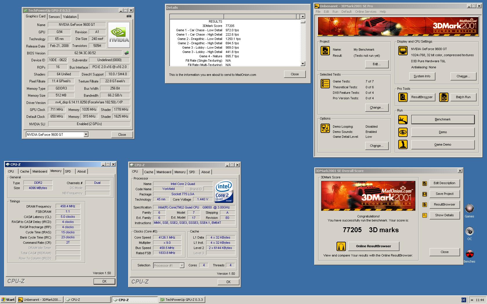Switch to the Sensors tab in GPU-Z

point(54,17)
